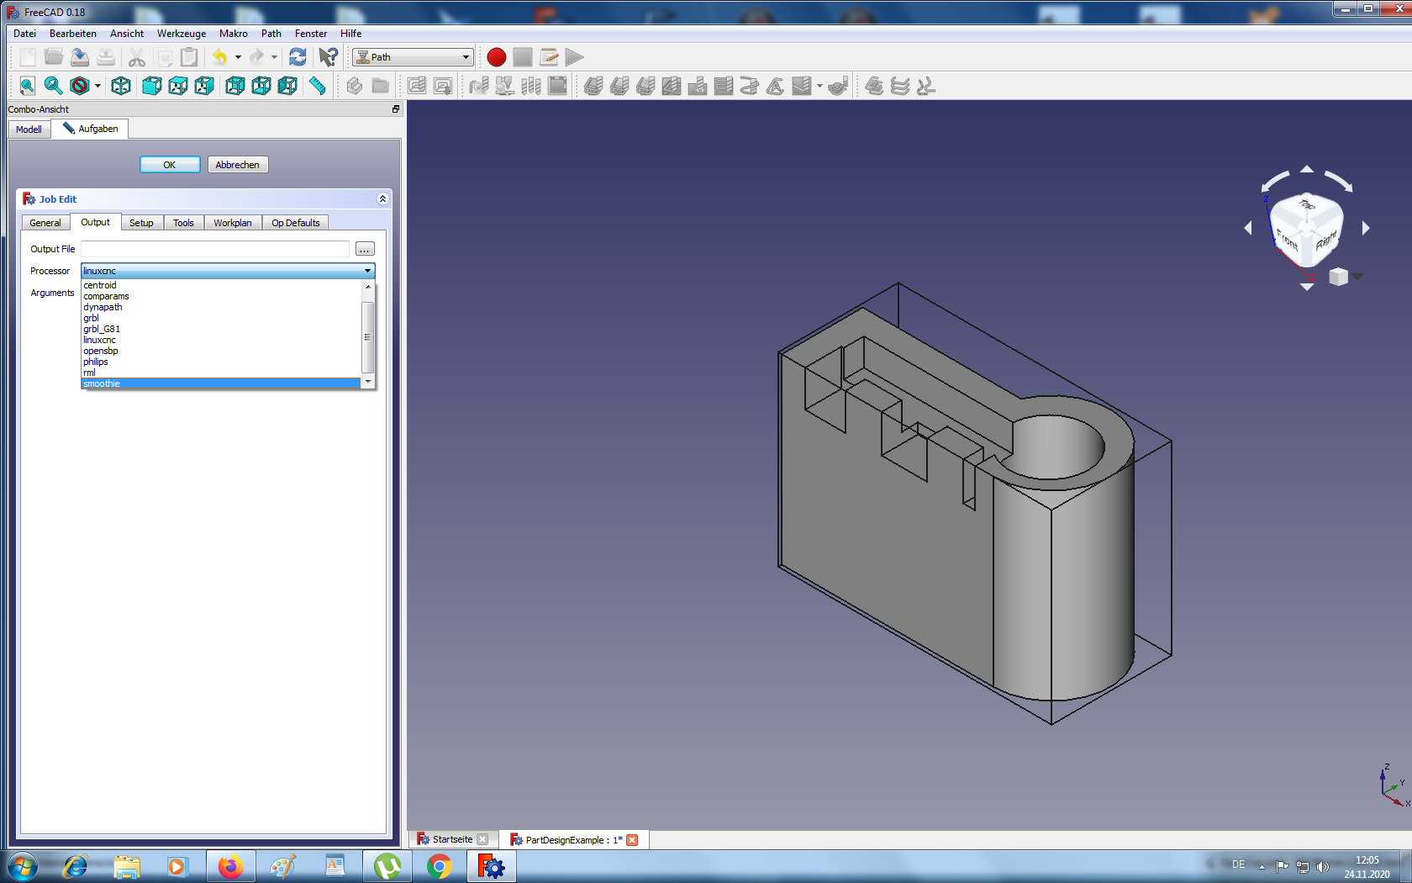This screenshot has height=883, width=1412.
Task: Collapse the Processor combo box
Action: click(367, 271)
